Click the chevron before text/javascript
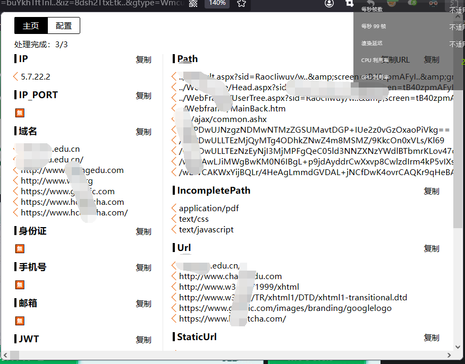 (x=174, y=230)
